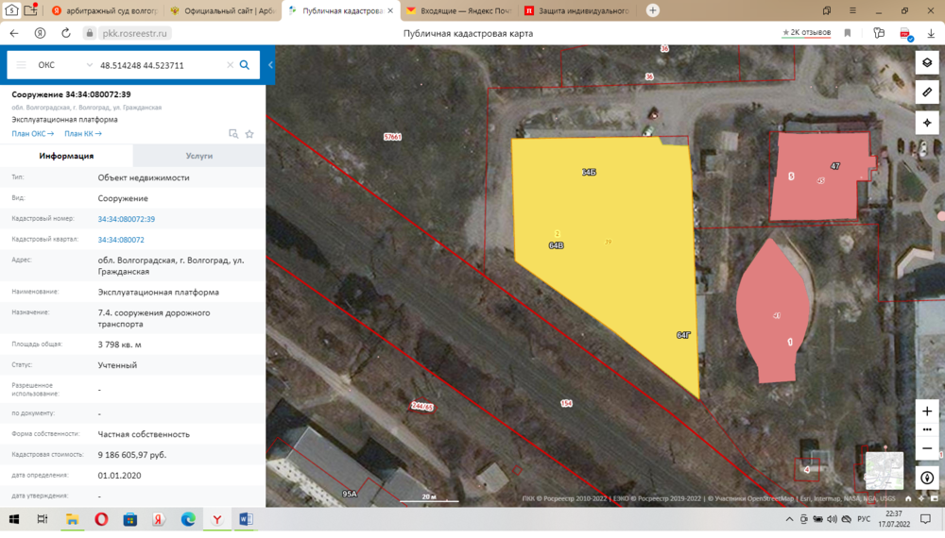Switch to the Услуги tab
The width and height of the screenshot is (945, 538).
click(199, 156)
